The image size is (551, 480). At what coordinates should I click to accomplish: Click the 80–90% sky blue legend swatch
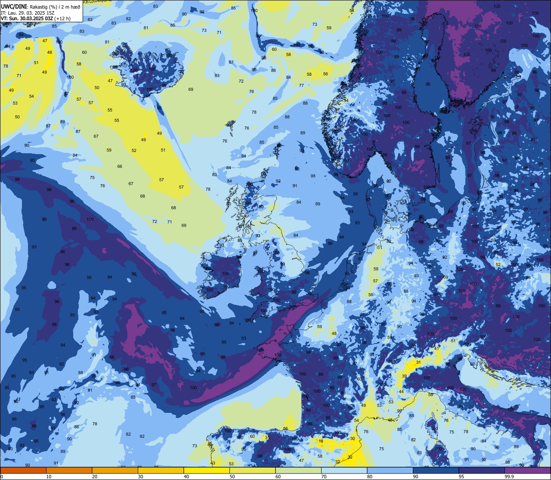390,470
